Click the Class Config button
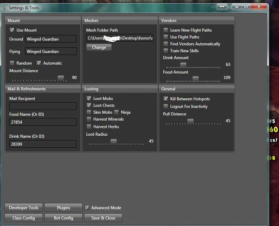The width and height of the screenshot is (279, 226). (24, 218)
